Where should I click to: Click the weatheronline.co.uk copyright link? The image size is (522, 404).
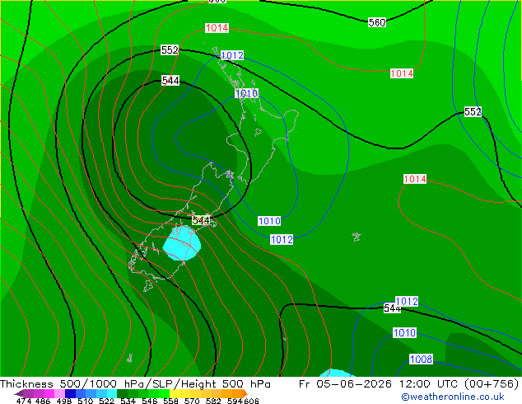453,397
